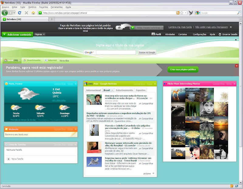Open the white flower Flickr photo thumbnail

click(221, 95)
